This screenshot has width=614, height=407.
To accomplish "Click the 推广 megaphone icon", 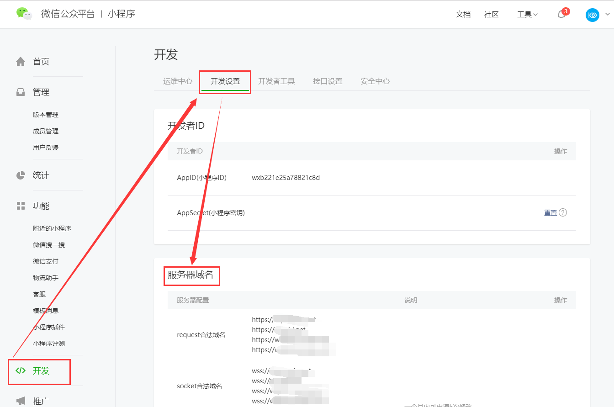I will [21, 401].
